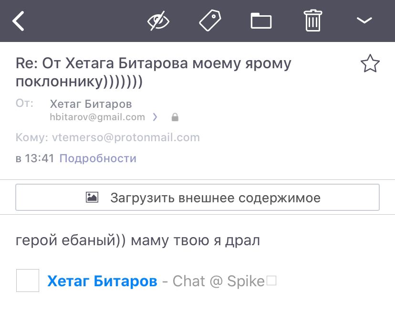395x312 pixels.
Task: Go back using the left arrow
Action: [19, 21]
